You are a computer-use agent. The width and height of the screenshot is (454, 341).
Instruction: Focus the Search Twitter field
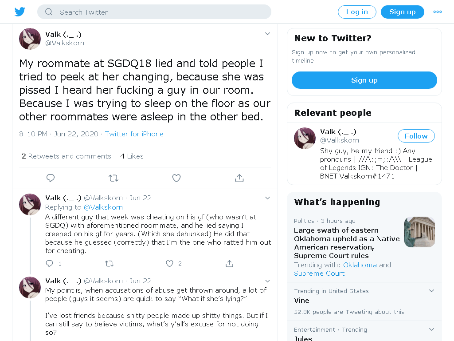click(x=154, y=12)
